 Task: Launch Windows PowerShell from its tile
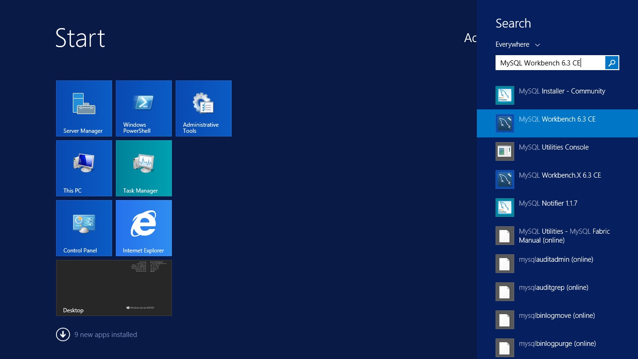[144, 108]
